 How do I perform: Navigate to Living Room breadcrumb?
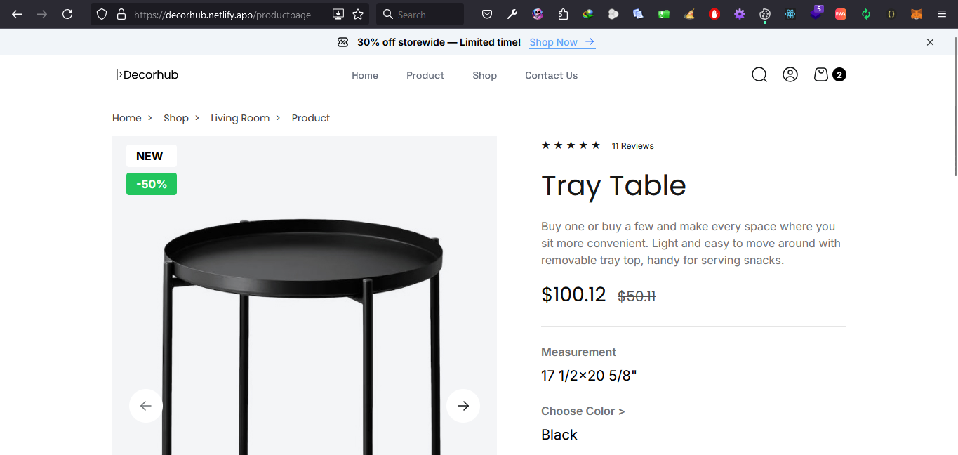coord(240,118)
